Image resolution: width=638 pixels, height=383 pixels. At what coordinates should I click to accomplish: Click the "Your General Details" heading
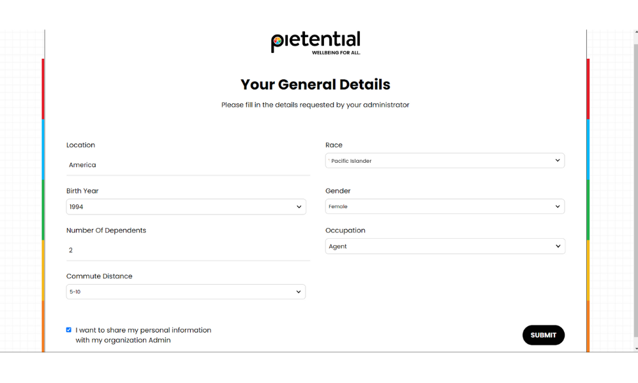(315, 84)
